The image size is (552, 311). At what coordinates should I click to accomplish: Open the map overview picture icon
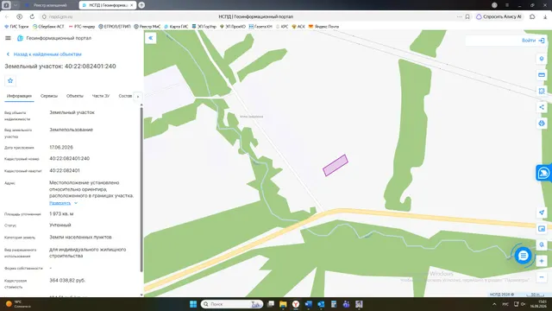[542, 228]
